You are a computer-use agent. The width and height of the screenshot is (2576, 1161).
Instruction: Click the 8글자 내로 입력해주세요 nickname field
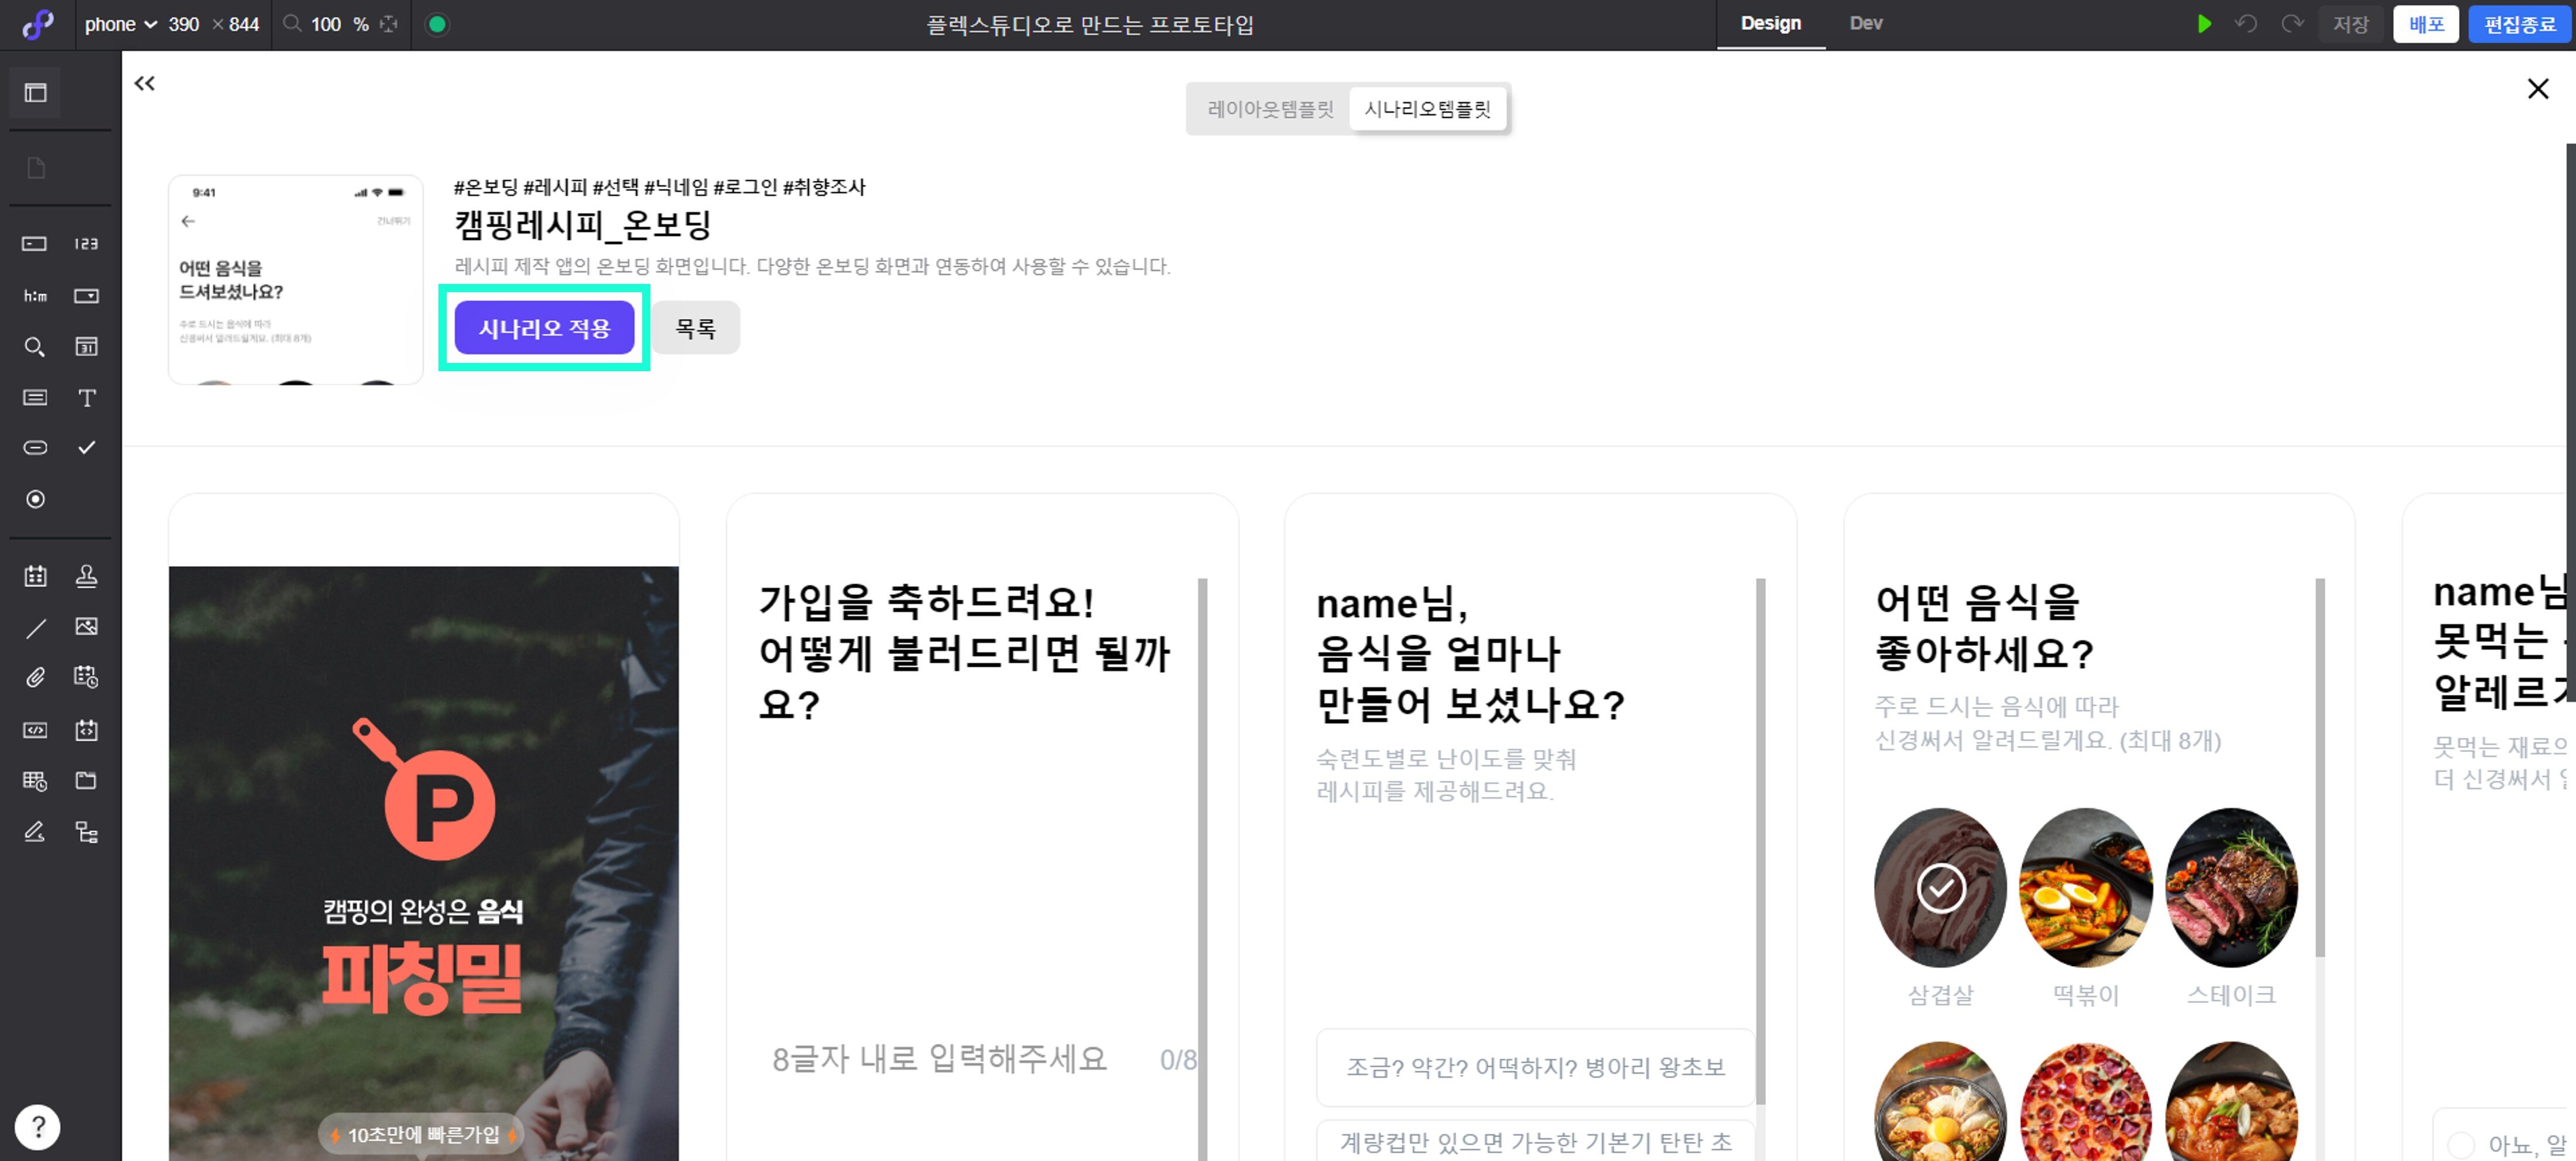(940, 1059)
